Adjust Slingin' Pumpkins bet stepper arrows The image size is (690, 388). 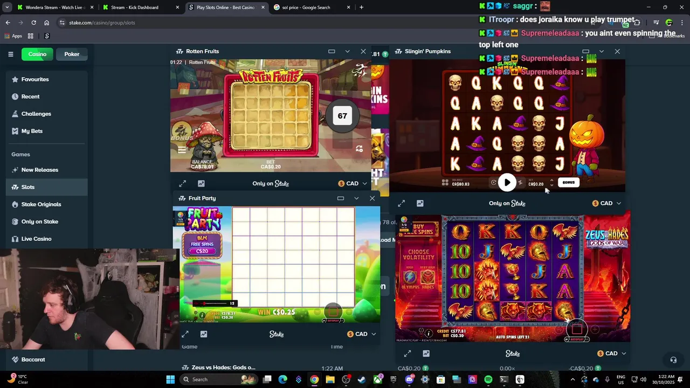point(551,183)
